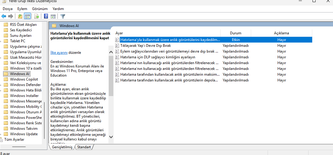Click description pane scroll up arrow
This screenshot has width=333, height=155.
click(111, 52)
